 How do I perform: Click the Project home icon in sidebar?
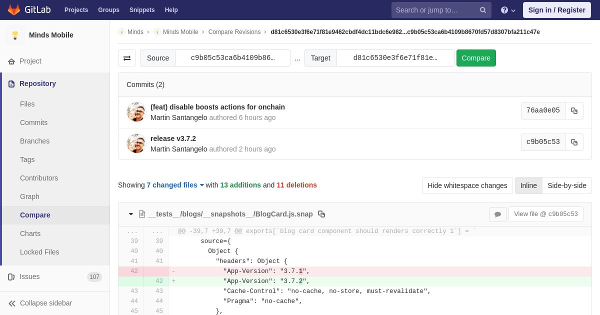pos(11,61)
